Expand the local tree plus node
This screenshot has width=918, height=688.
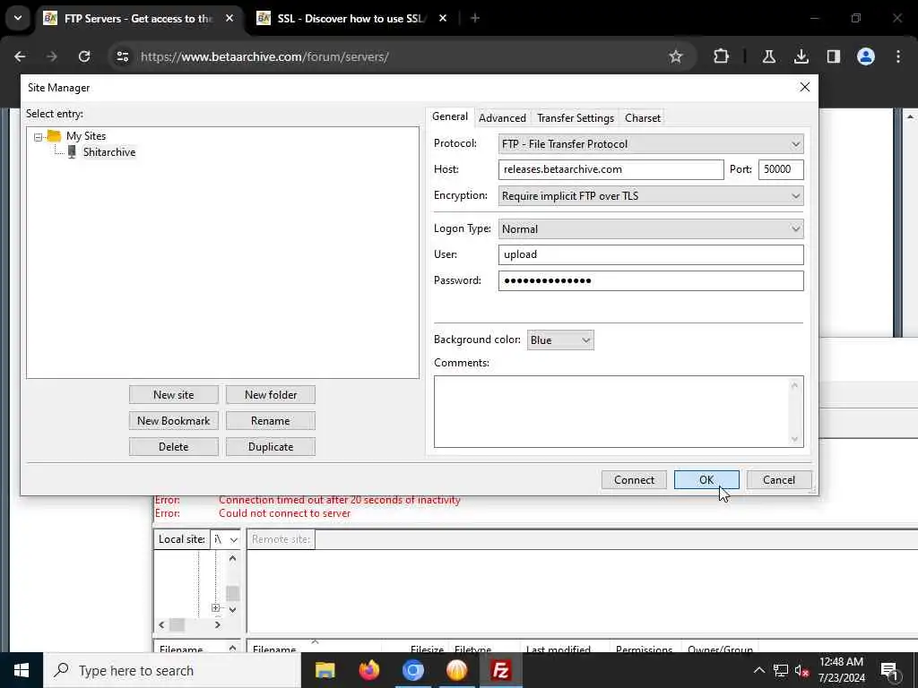215,608
